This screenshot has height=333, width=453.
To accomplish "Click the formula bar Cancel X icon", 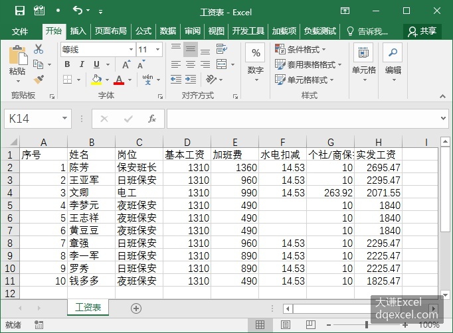I will click(x=104, y=119).
